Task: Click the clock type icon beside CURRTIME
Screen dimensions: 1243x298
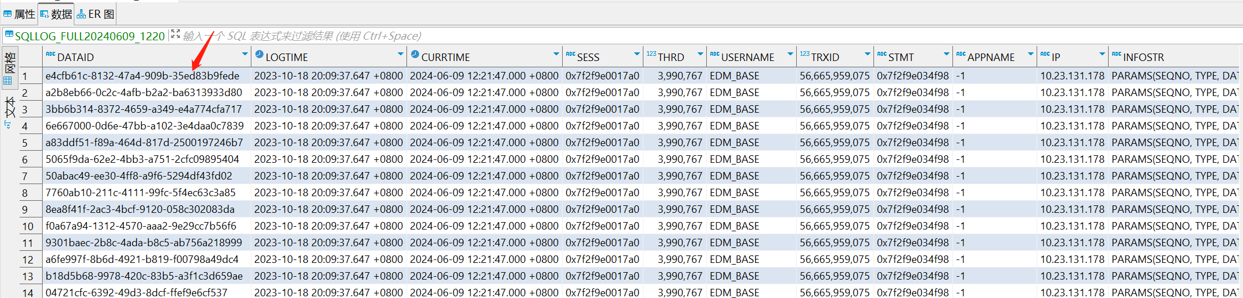Action: pos(415,55)
